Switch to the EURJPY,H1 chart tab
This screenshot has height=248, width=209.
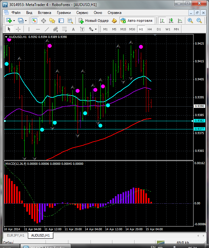tap(15, 235)
